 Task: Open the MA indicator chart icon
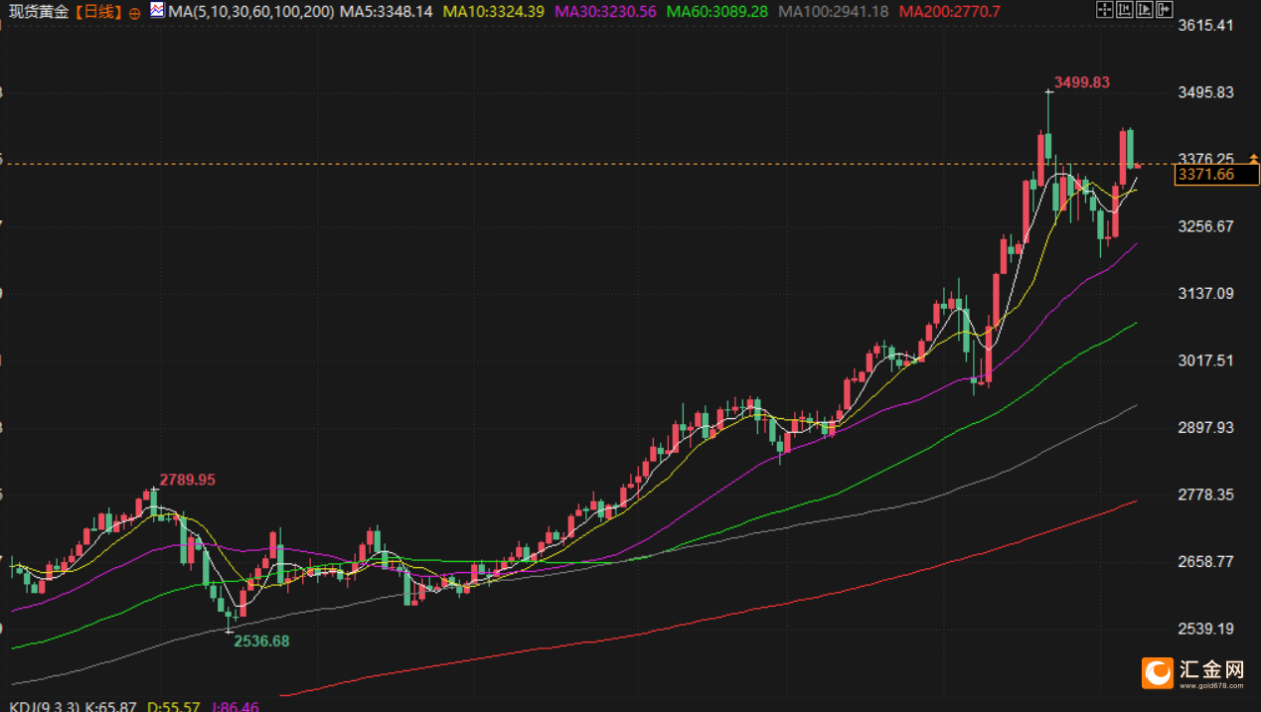pos(157,12)
